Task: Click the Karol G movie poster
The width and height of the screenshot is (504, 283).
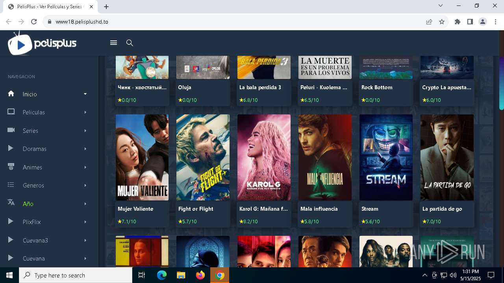Action: (264, 157)
